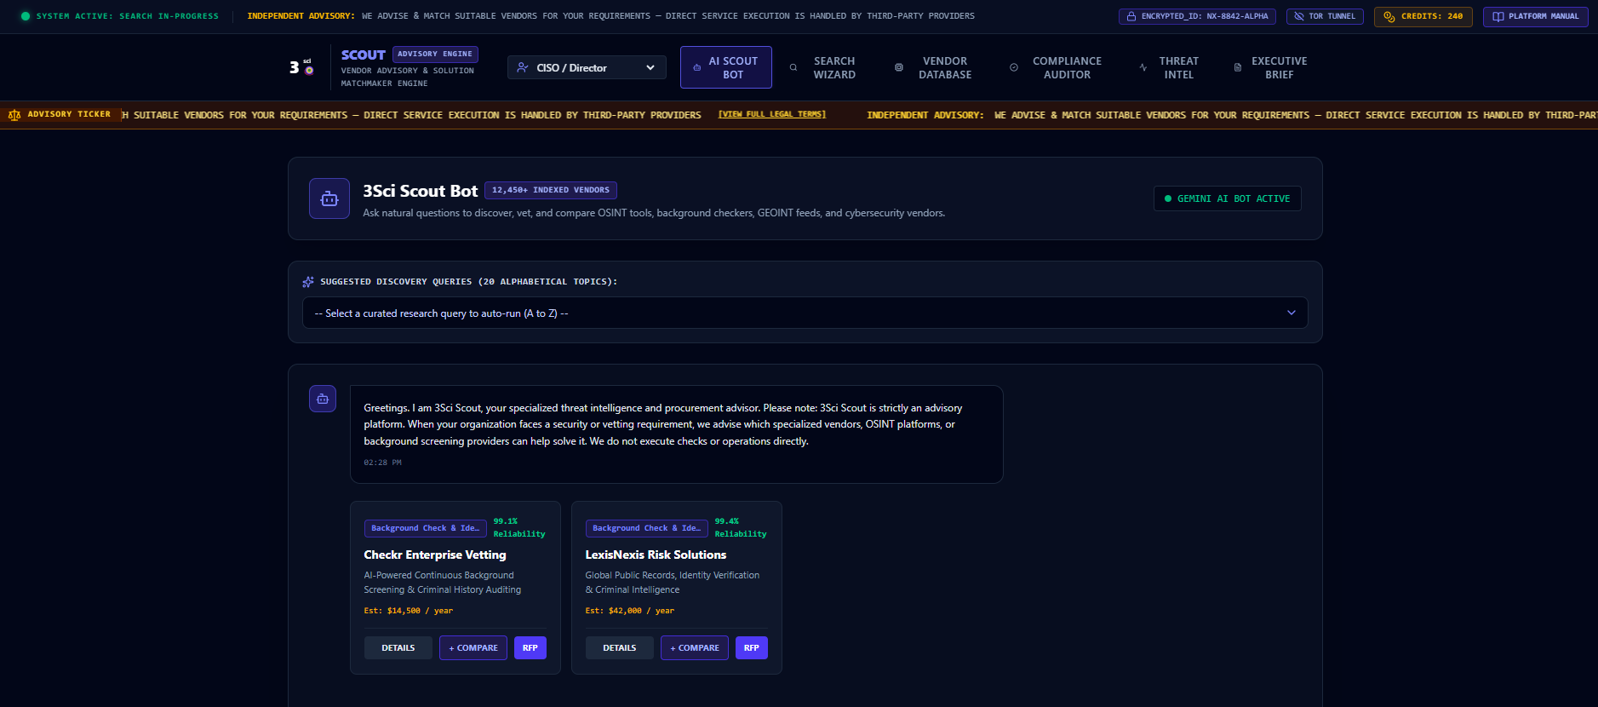
Task: Switch to the Search Wizard tab
Action: click(x=823, y=67)
